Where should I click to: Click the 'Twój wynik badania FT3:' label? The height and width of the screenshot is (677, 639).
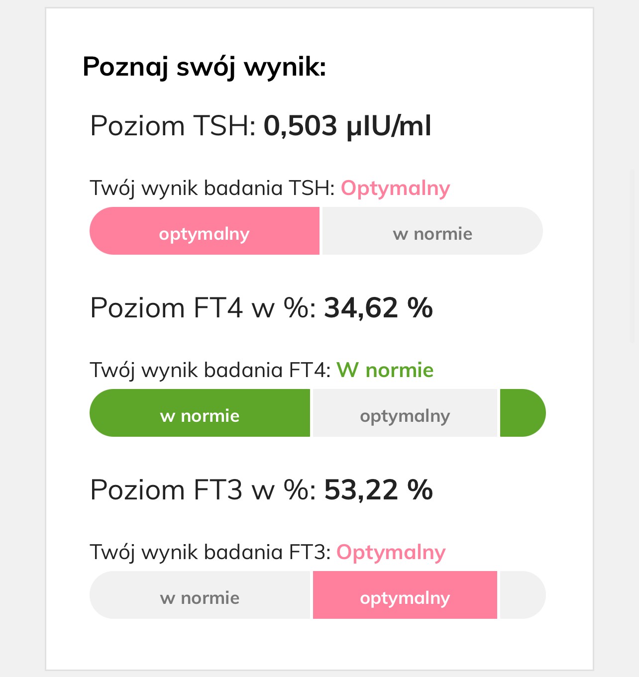(x=210, y=553)
